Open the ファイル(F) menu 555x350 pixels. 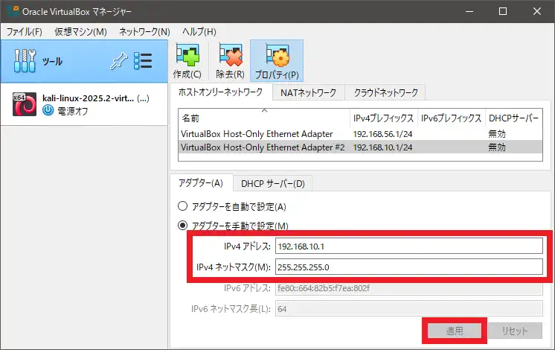coord(24,32)
